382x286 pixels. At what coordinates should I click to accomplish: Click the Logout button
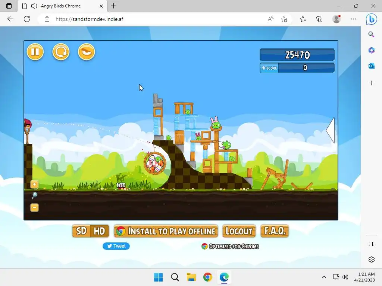point(239,231)
